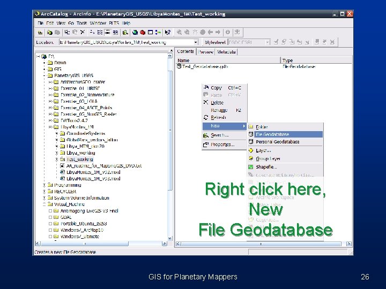Expand the Exercise_02_Nomenclature folder node
Screen dimensions: 386x289
tap(50, 95)
